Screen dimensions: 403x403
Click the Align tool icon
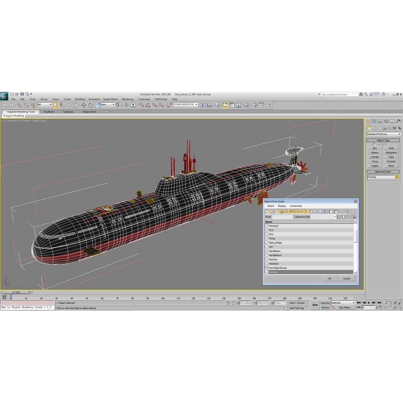(x=209, y=105)
